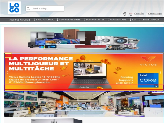164x123 pixels.
Task: Click the 1 / 8 slide counter
Action: click(x=8, y=55)
